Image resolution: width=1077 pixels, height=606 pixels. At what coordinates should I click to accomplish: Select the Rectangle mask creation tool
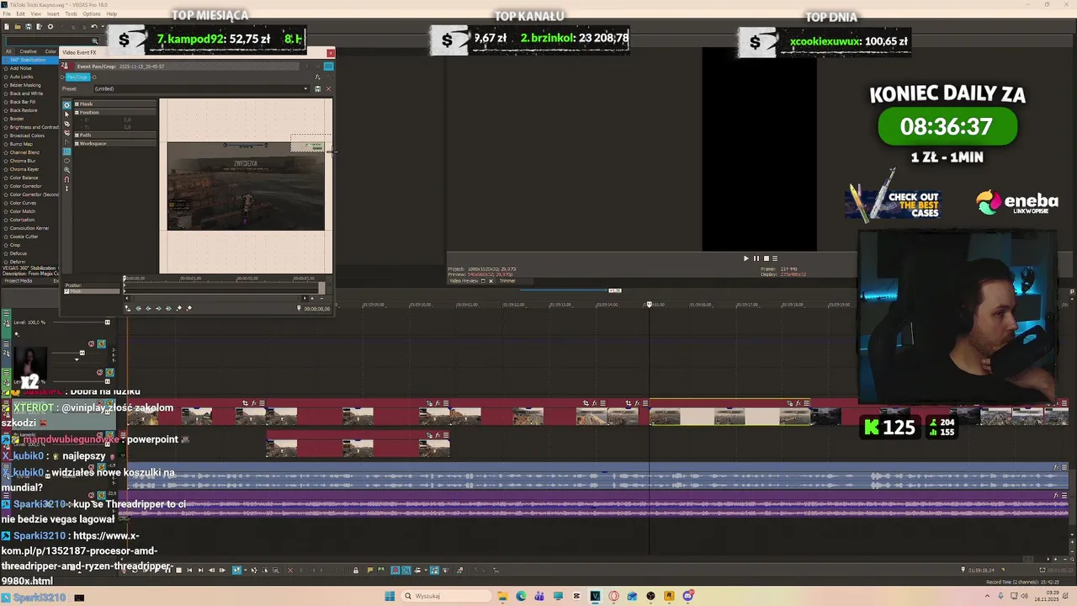[67, 151]
